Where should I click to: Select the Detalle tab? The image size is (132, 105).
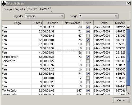45,9
